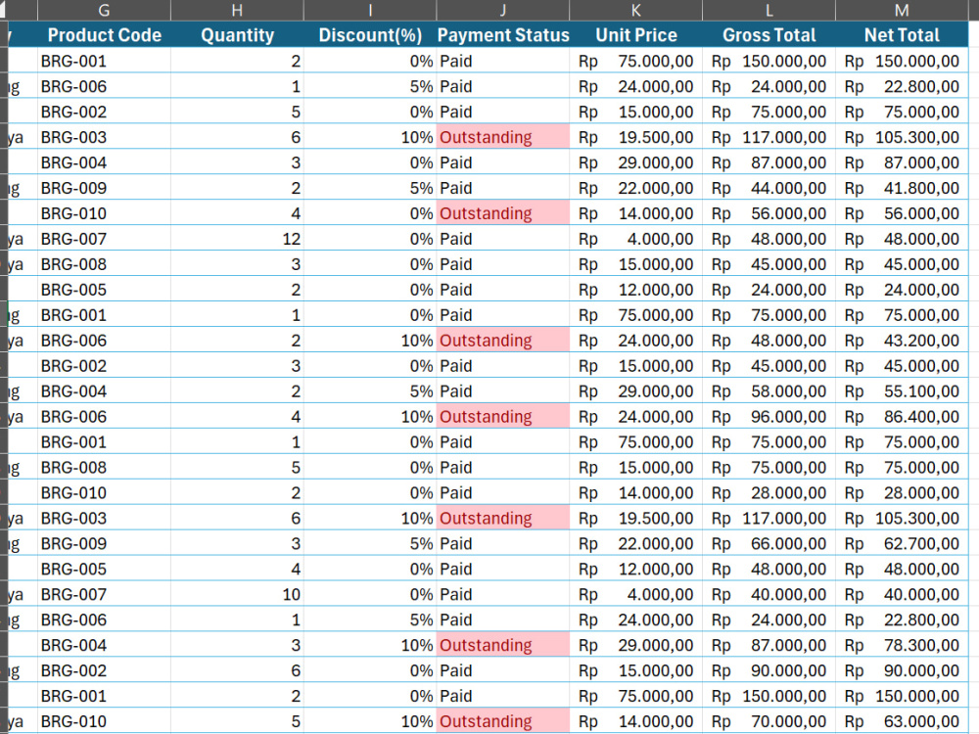Click the Net Total header cell
This screenshot has height=734, width=979.
pos(903,35)
